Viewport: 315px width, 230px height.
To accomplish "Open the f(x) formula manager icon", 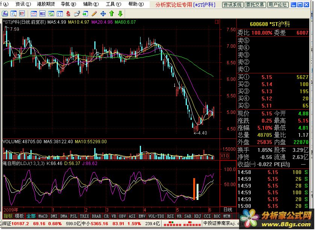I will pos(5,14).
